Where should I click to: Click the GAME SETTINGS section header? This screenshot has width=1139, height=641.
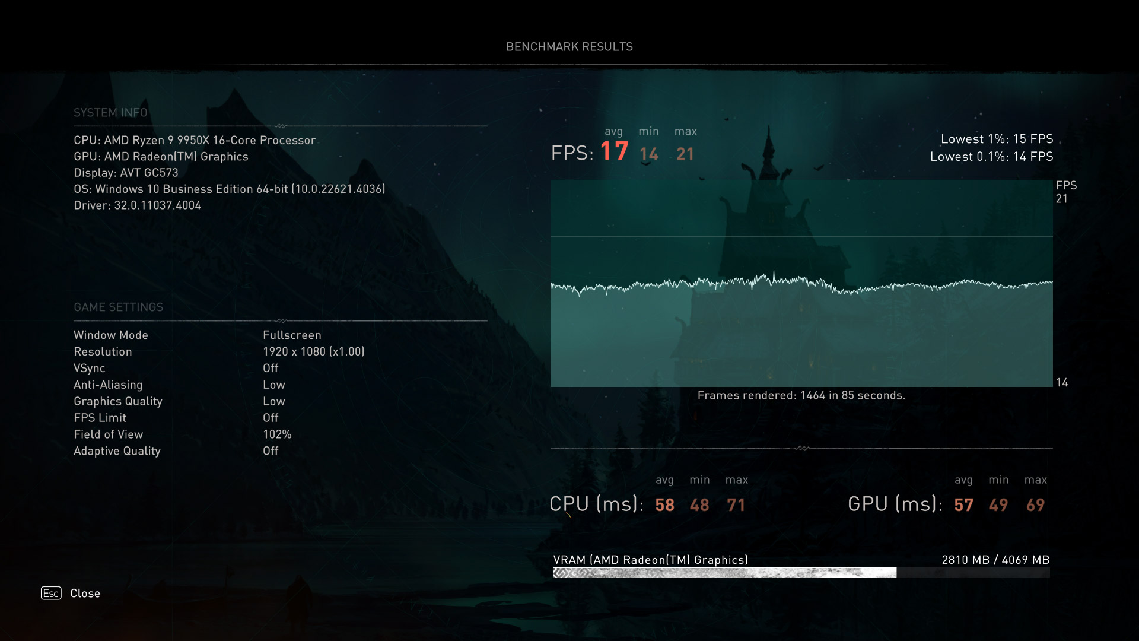coord(118,307)
